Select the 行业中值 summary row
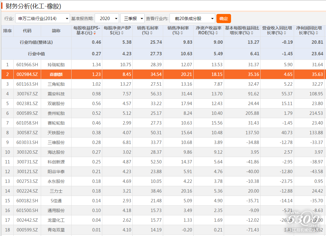326x236 pixels. click(36, 54)
